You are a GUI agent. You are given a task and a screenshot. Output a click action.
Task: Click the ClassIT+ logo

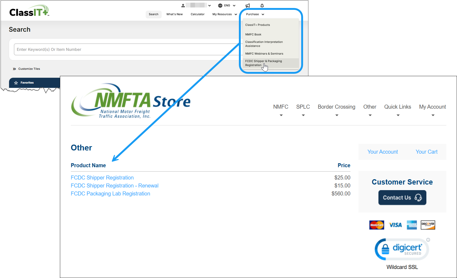29,10
